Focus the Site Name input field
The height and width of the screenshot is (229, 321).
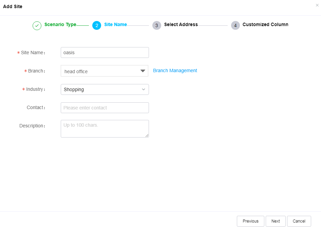pyautogui.click(x=105, y=53)
